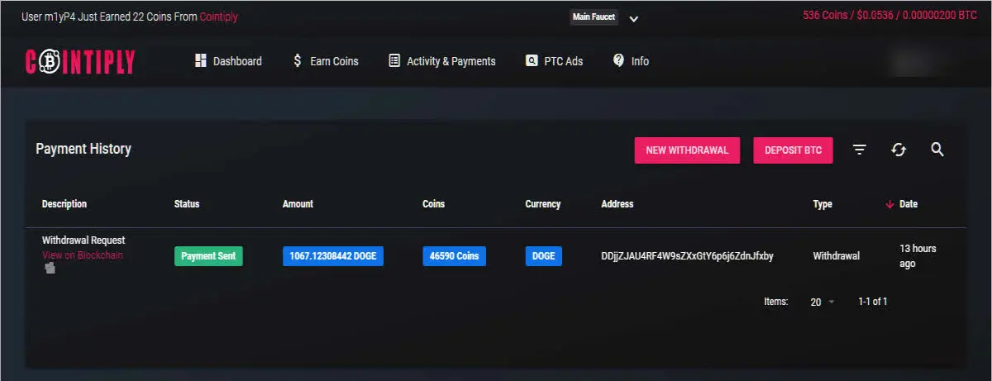Open the filter list icon
The height and width of the screenshot is (381, 992).
[860, 150]
